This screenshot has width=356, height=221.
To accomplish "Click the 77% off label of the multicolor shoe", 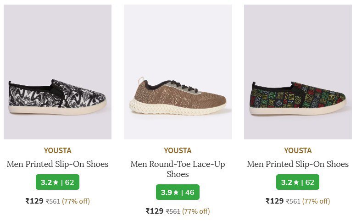I will pyautogui.click(x=316, y=201).
